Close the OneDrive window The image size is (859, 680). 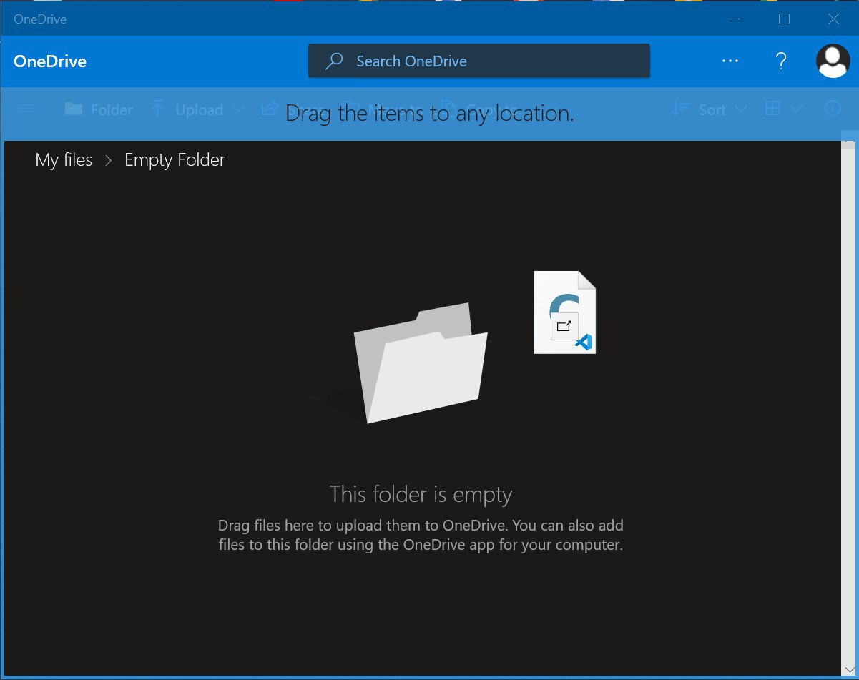[833, 19]
